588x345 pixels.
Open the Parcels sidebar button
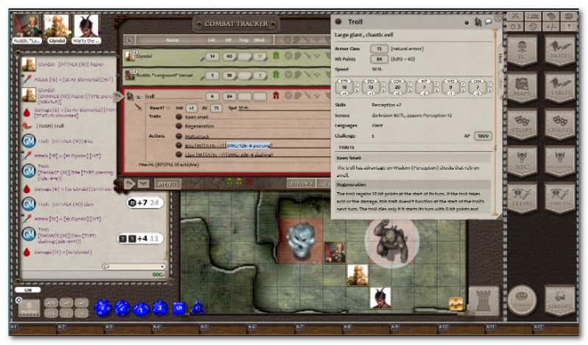[560, 199]
